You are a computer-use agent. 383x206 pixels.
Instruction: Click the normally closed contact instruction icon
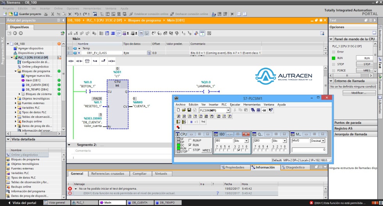(79, 61)
